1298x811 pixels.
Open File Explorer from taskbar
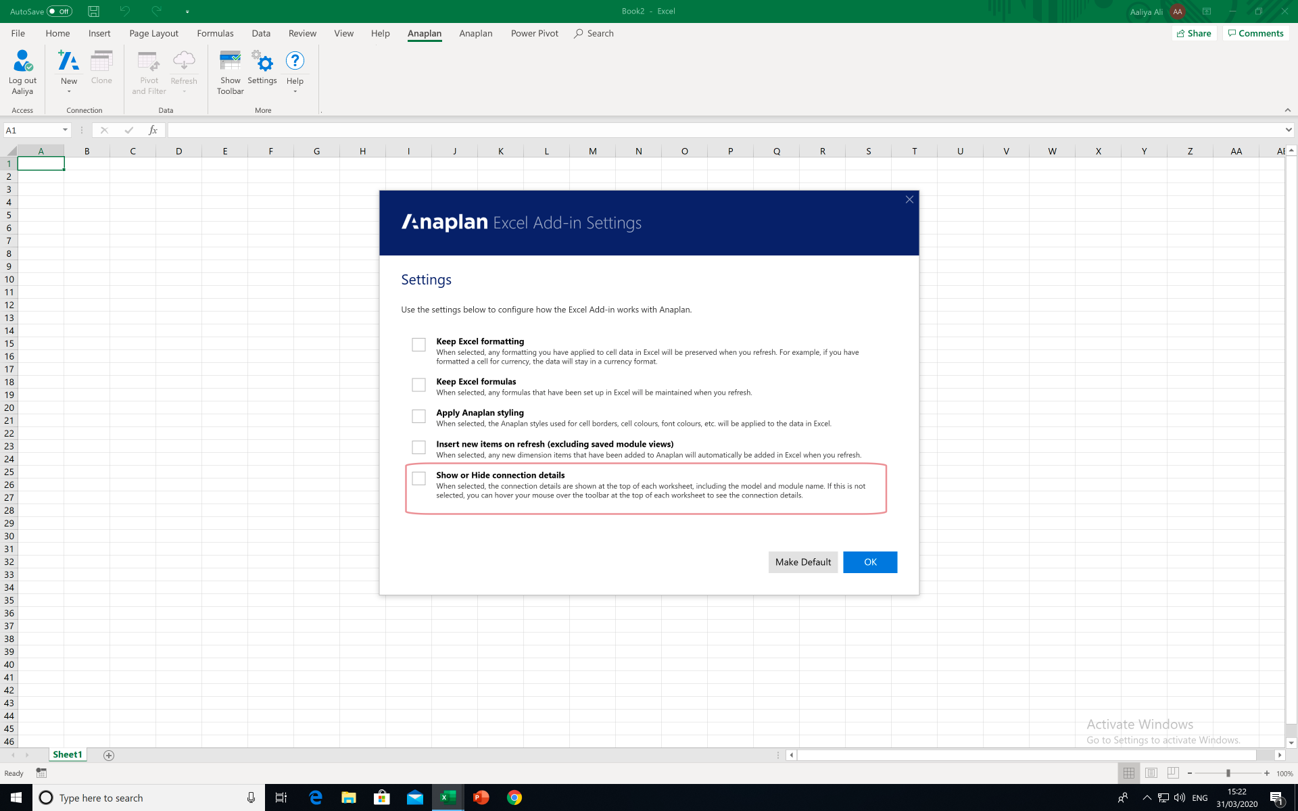[348, 797]
